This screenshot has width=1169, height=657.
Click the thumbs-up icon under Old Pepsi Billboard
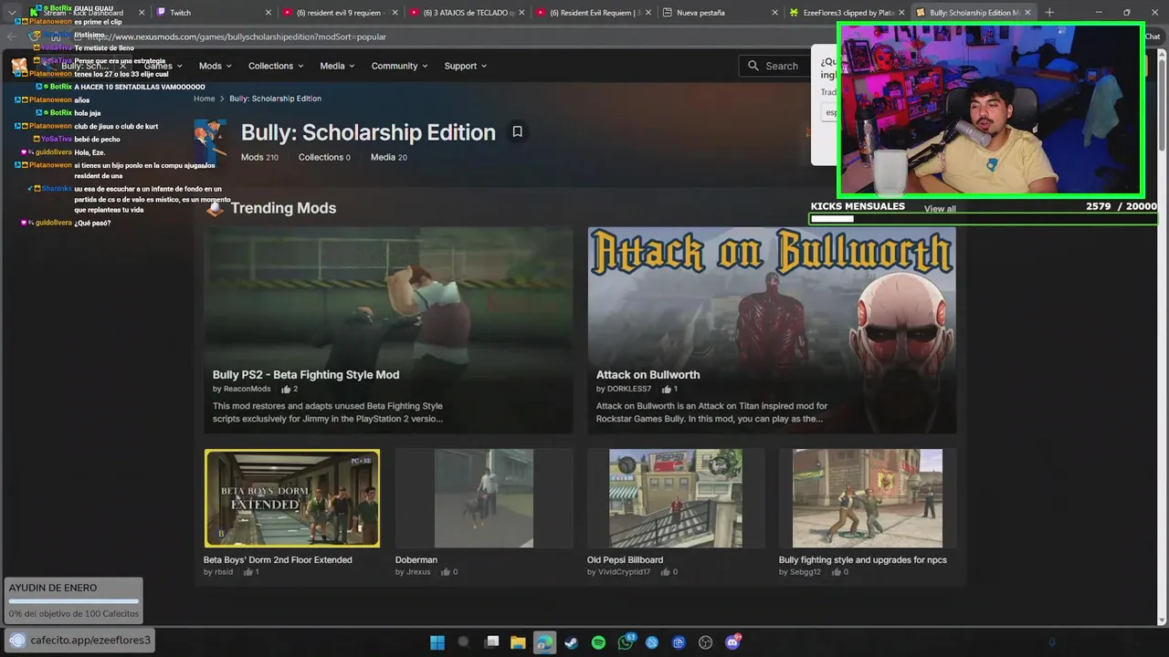pyautogui.click(x=666, y=572)
